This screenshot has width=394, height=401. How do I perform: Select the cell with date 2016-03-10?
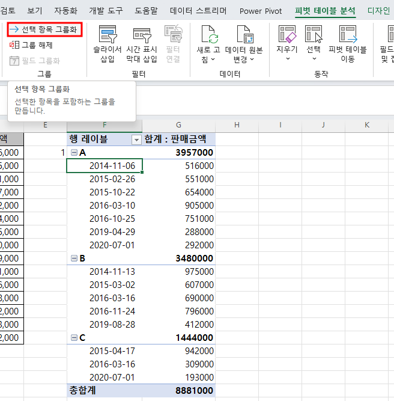(105, 206)
